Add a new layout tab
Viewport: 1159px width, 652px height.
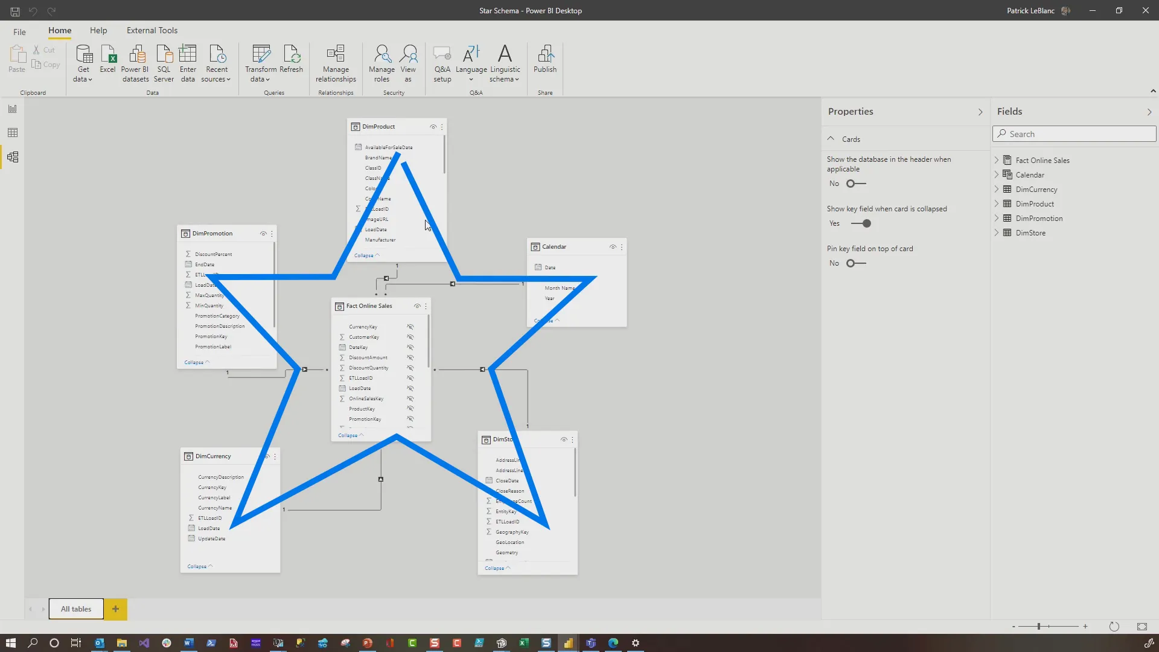(x=115, y=609)
